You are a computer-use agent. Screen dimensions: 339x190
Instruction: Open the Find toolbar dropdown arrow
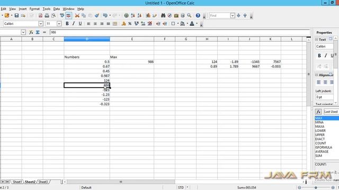coord(233,15)
